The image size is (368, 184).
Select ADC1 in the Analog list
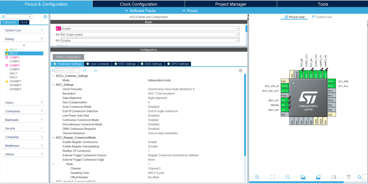click(13, 50)
